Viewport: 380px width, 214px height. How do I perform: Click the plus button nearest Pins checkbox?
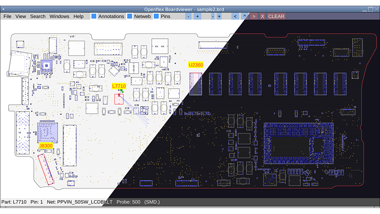[x=197, y=16]
